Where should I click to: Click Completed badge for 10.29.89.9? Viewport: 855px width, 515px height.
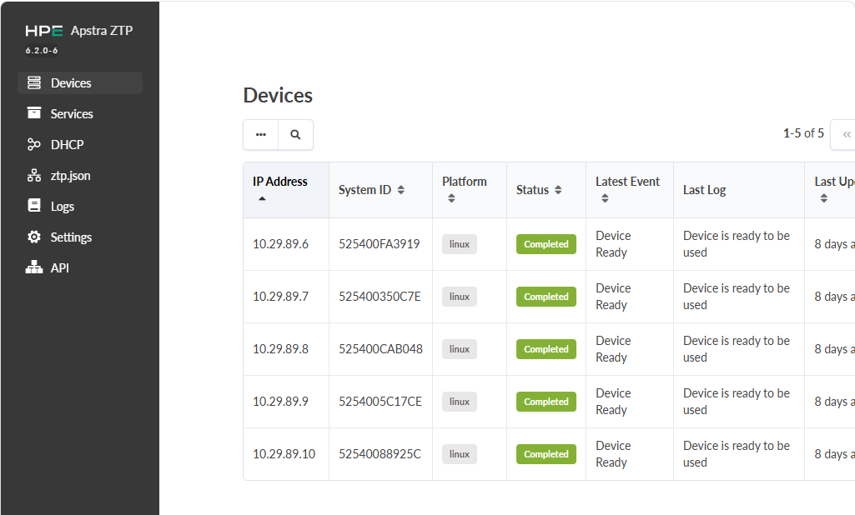546,402
